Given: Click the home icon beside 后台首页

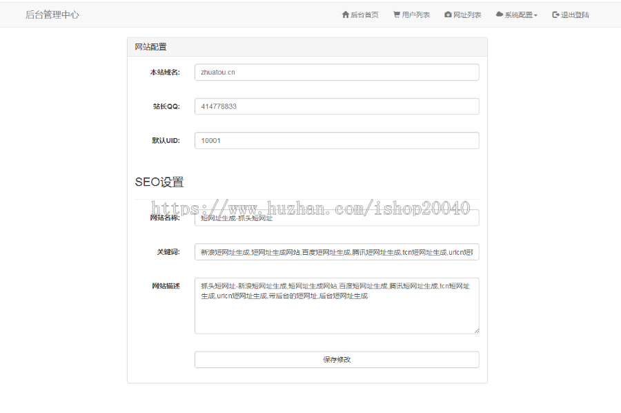Looking at the screenshot, I should [345, 14].
